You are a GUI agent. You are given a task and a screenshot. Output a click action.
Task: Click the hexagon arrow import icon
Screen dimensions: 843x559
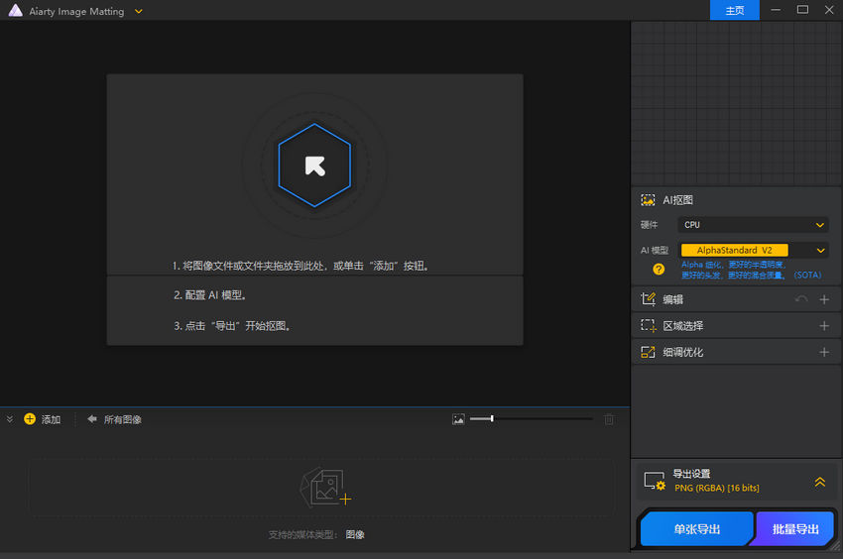pos(314,165)
